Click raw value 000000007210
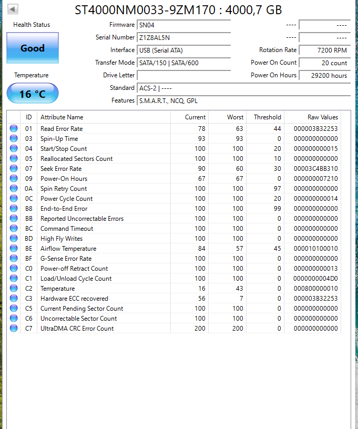Screen dimensions: 358x429 tap(315, 179)
